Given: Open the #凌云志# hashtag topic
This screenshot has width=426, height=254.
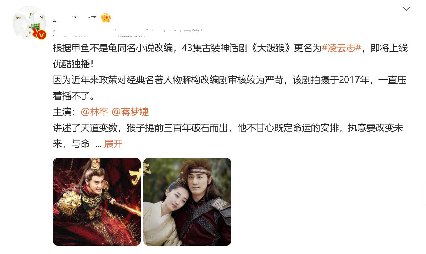Looking at the screenshot, I should [341, 48].
